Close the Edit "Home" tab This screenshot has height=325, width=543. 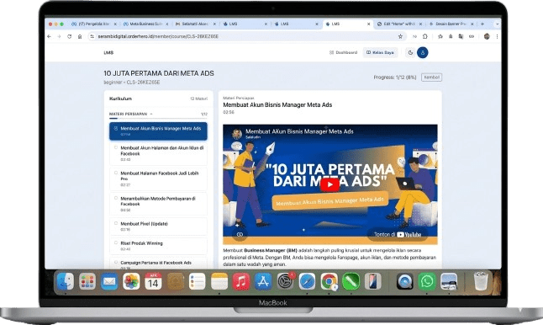(420, 24)
